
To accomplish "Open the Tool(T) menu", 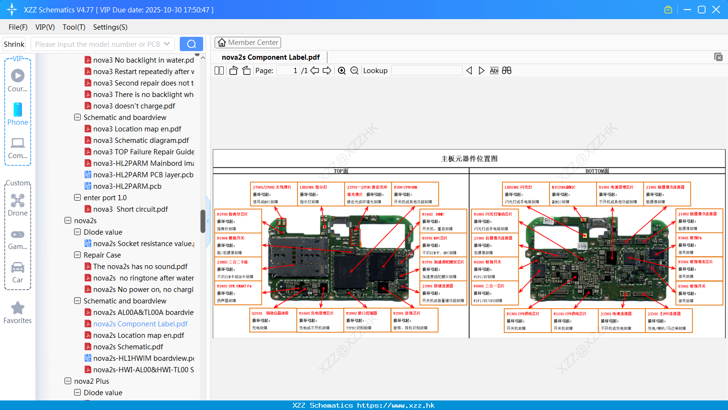I will coord(74,27).
